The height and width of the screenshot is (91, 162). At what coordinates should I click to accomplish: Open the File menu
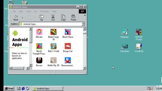click(x=14, y=11)
